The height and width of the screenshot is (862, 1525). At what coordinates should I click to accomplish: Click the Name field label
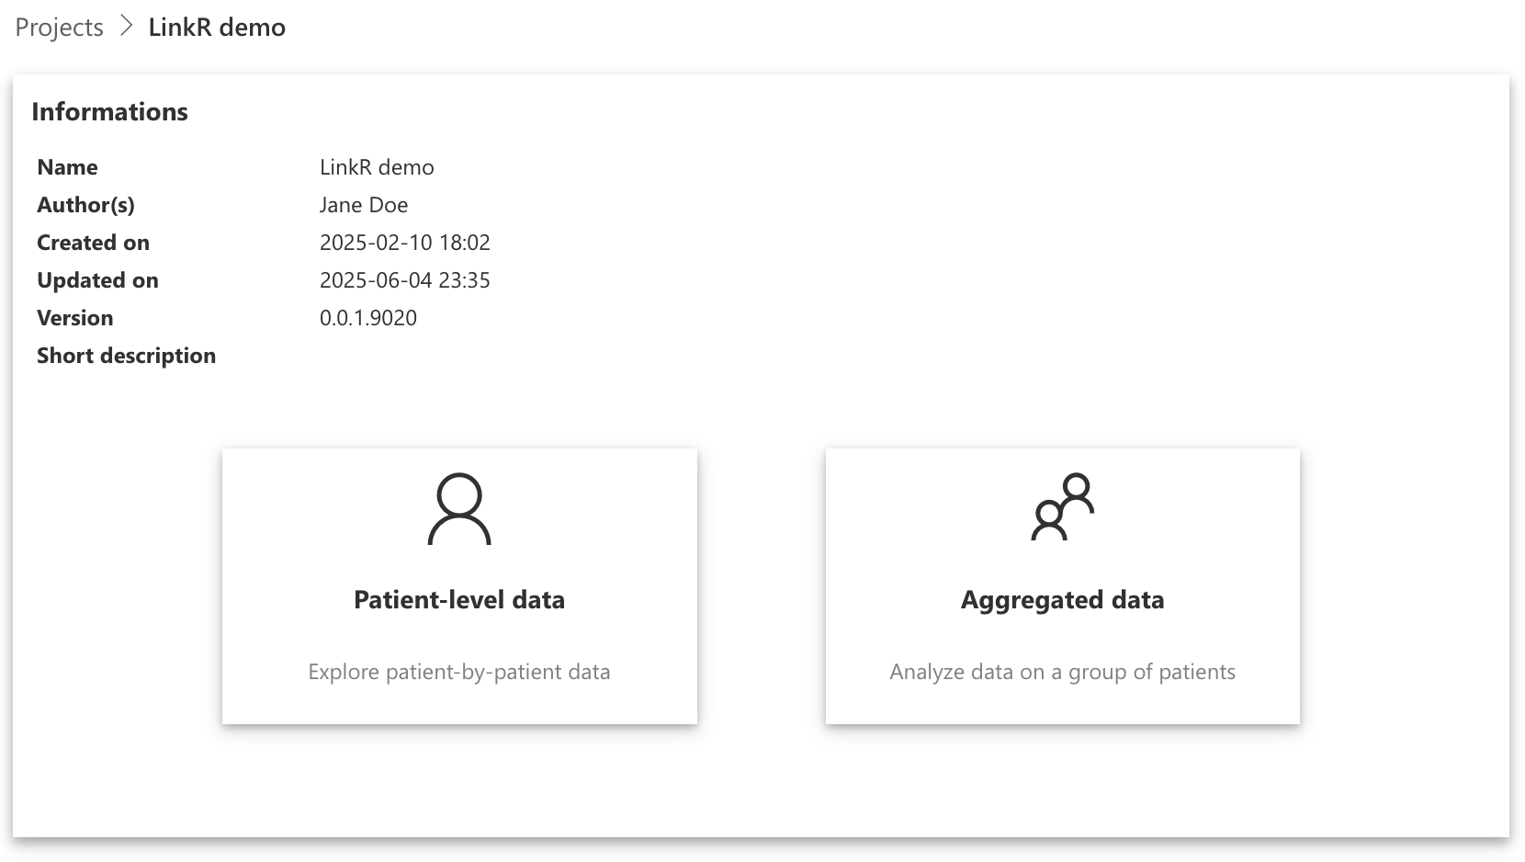pos(67,167)
